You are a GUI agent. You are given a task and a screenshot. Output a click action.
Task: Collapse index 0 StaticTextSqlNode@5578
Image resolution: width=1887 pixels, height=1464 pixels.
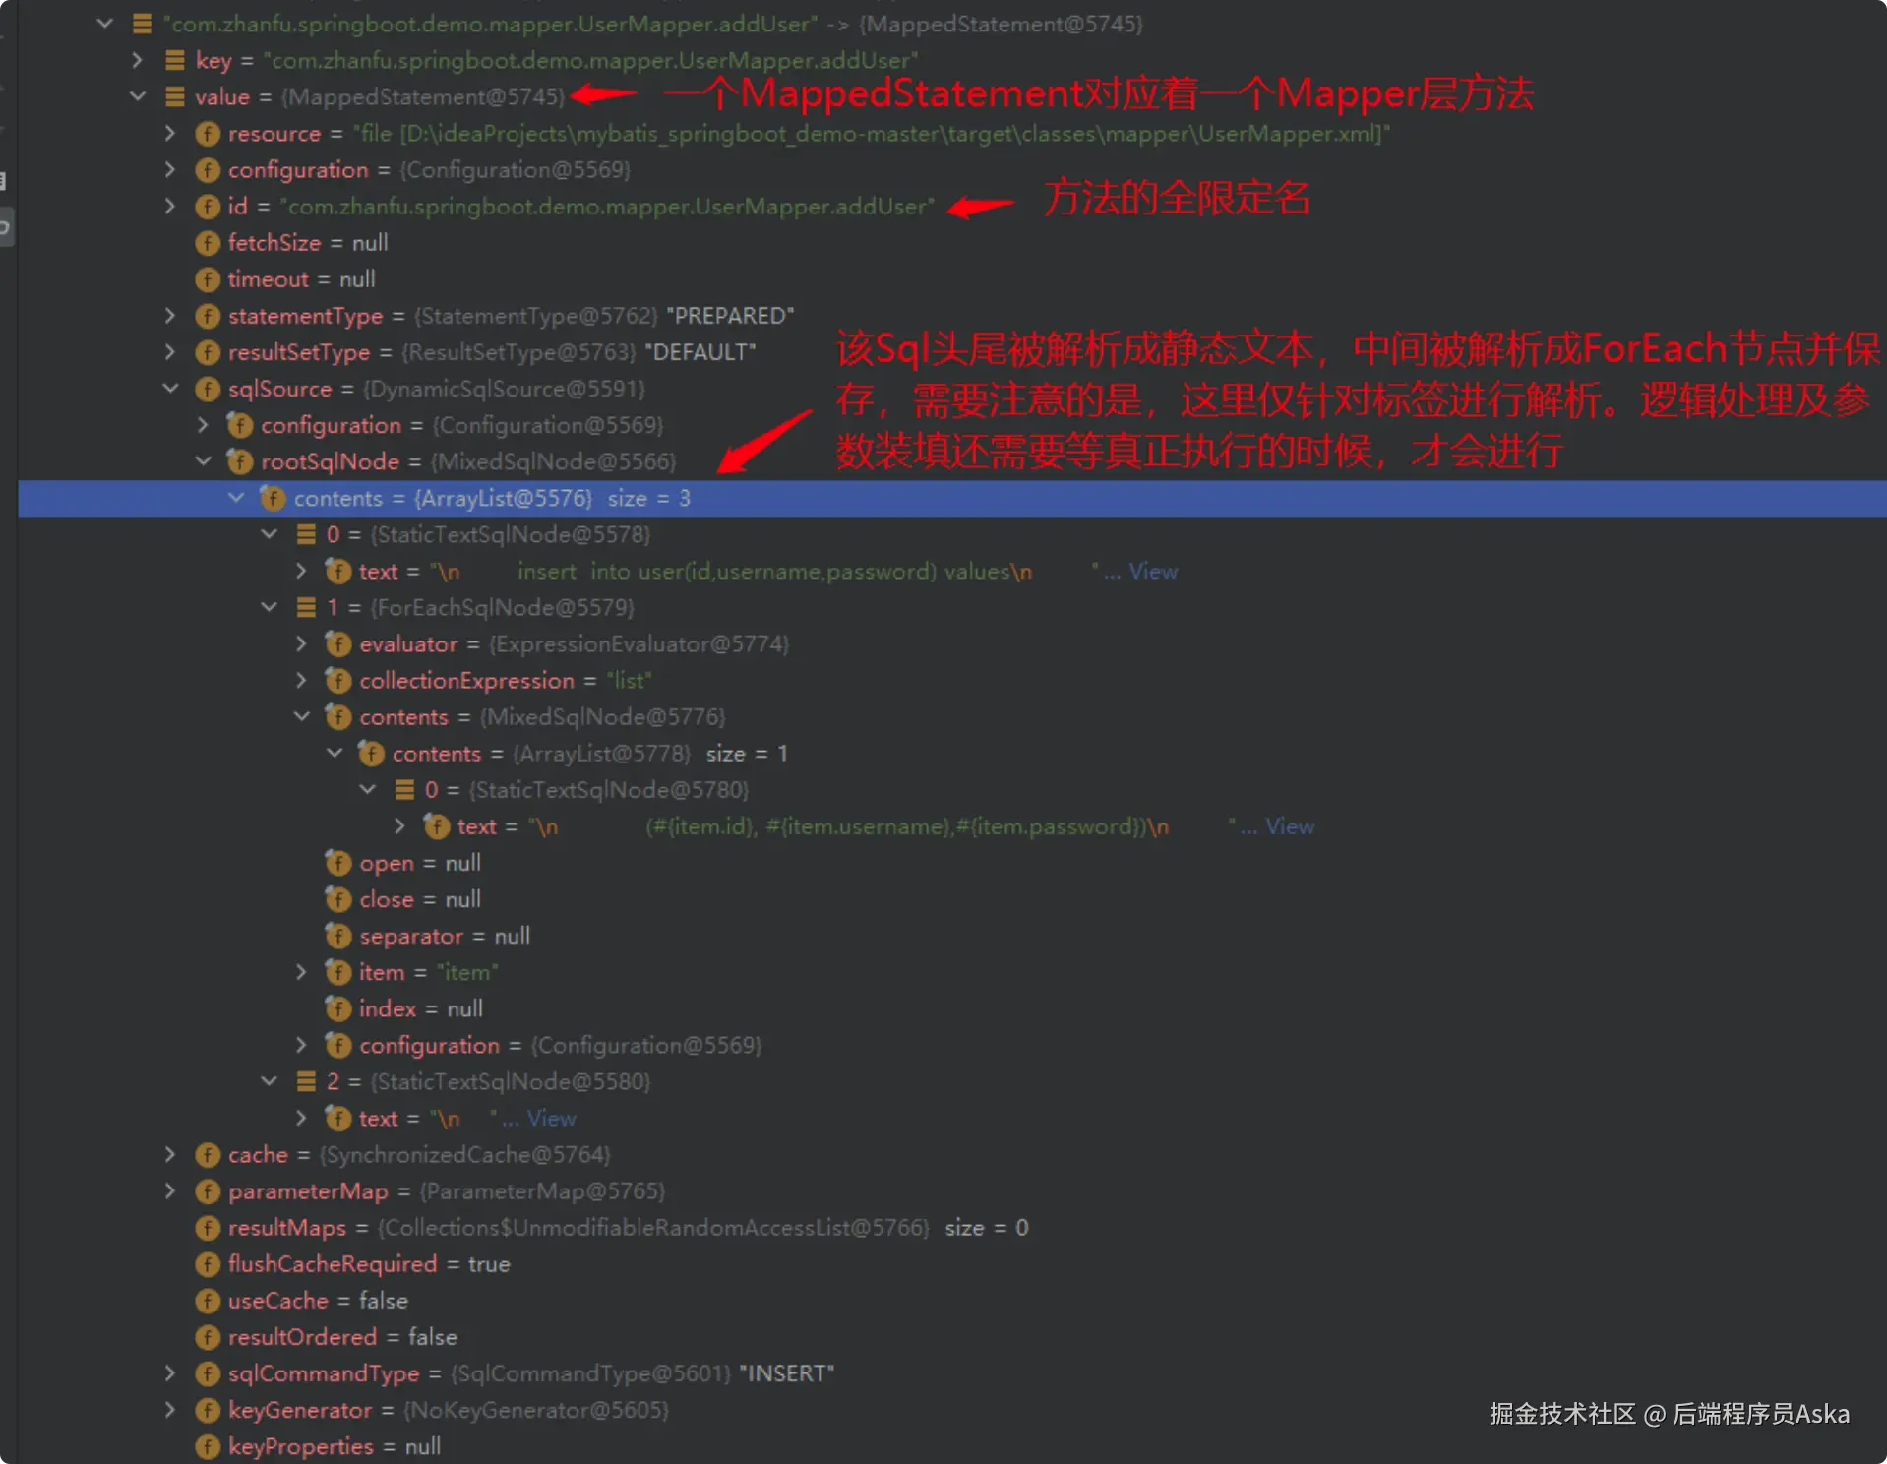(x=269, y=534)
